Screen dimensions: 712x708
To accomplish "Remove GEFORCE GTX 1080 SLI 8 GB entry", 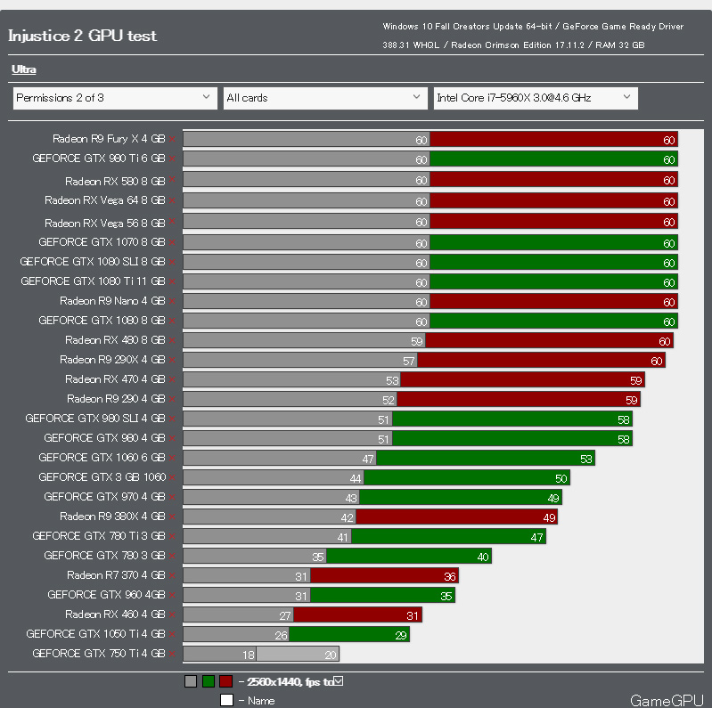I will [172, 262].
